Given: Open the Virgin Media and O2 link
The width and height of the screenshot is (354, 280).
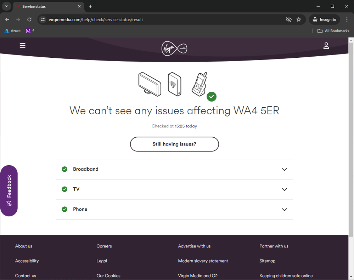Looking at the screenshot, I should (x=198, y=276).
